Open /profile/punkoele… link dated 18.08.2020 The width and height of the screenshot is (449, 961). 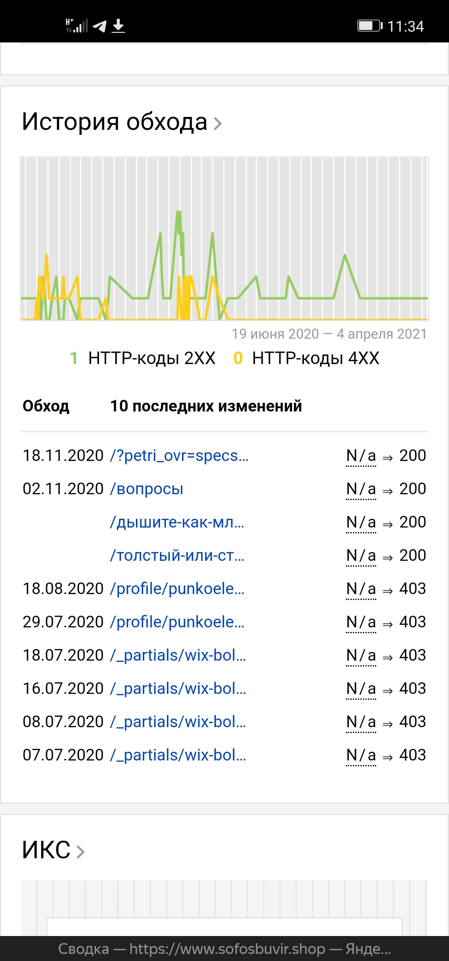[x=177, y=589]
